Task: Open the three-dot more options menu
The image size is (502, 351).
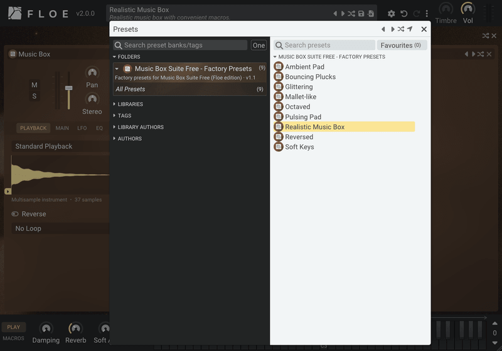Action: click(x=427, y=13)
